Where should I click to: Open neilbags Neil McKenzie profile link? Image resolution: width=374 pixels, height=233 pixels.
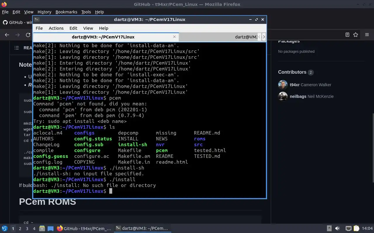[x=312, y=96]
